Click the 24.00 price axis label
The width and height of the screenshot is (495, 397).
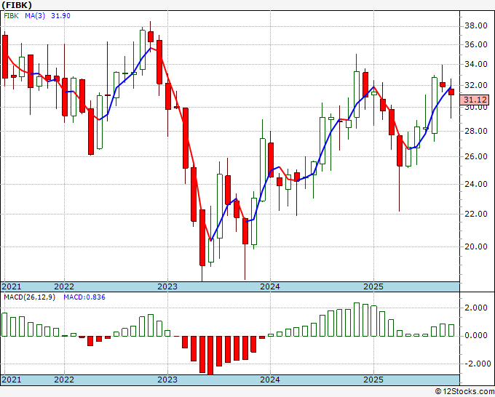coord(476,184)
